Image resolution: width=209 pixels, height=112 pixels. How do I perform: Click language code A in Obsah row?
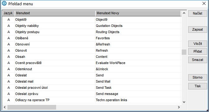[x=9, y=57]
